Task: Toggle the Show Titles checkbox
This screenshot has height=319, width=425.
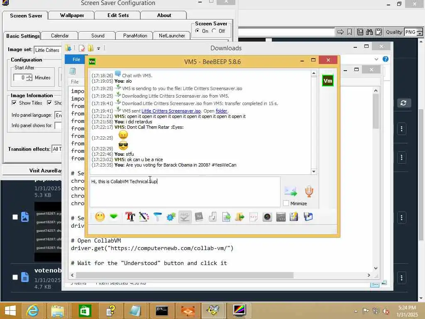Action: click(x=14, y=103)
